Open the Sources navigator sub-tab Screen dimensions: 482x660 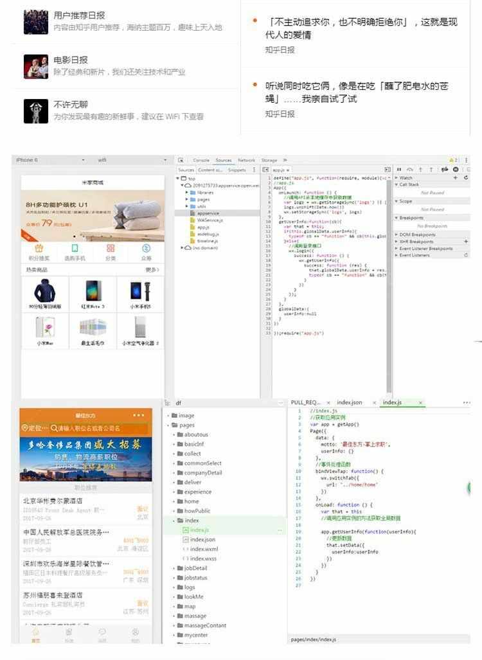186,170
